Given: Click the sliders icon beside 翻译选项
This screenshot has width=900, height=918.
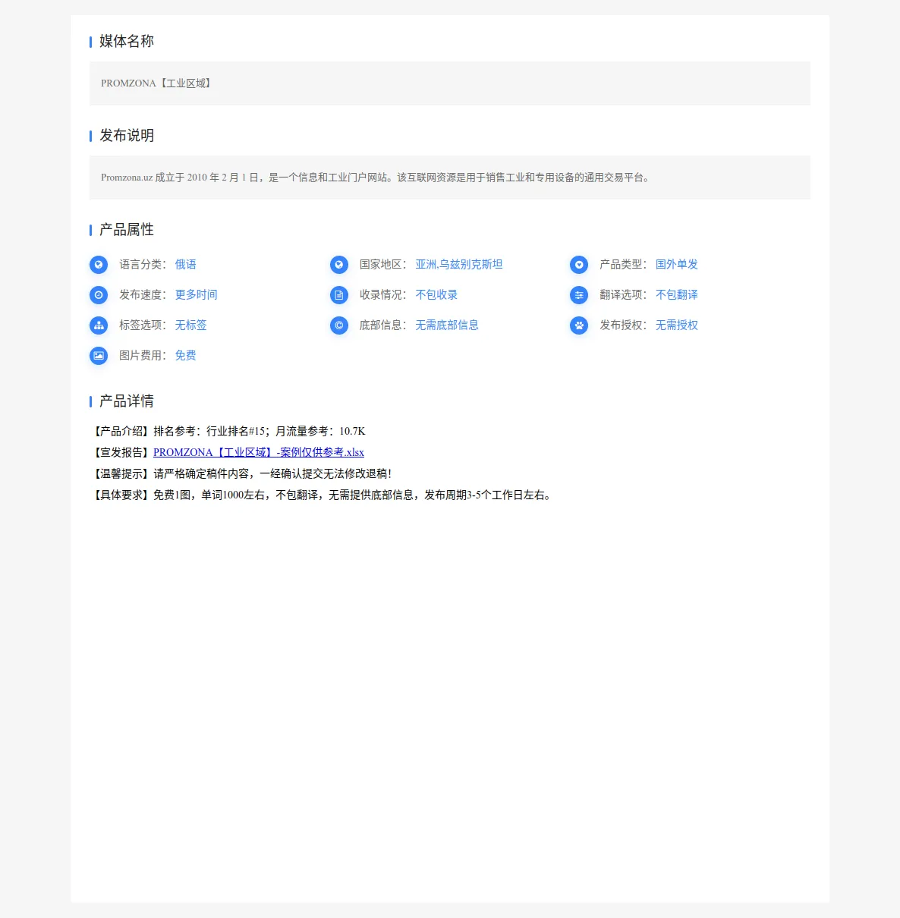Looking at the screenshot, I should tap(579, 295).
